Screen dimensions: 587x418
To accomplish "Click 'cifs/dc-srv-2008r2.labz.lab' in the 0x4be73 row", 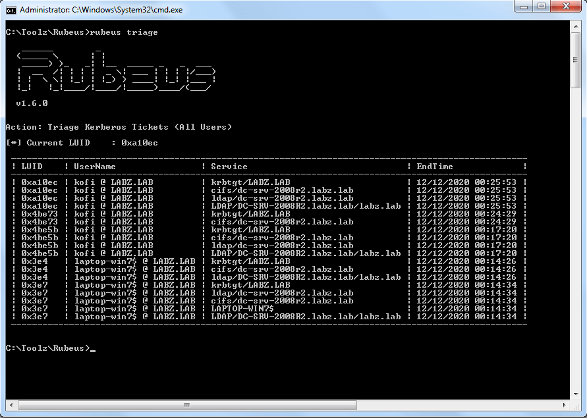I will (282, 222).
